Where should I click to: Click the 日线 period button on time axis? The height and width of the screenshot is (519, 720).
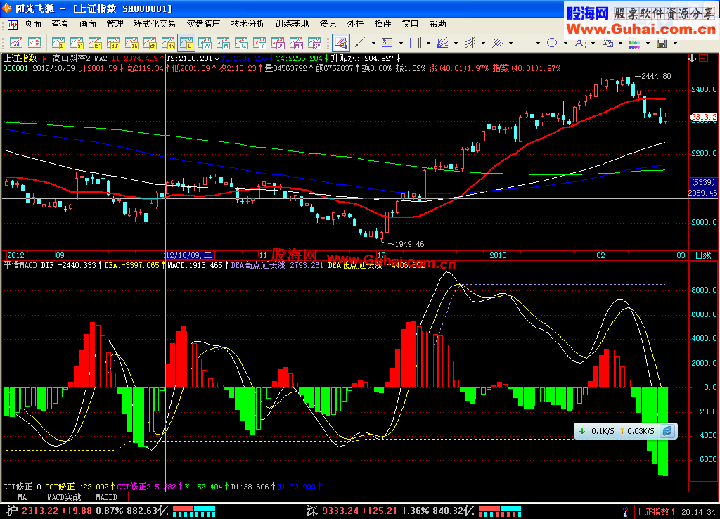click(703, 255)
